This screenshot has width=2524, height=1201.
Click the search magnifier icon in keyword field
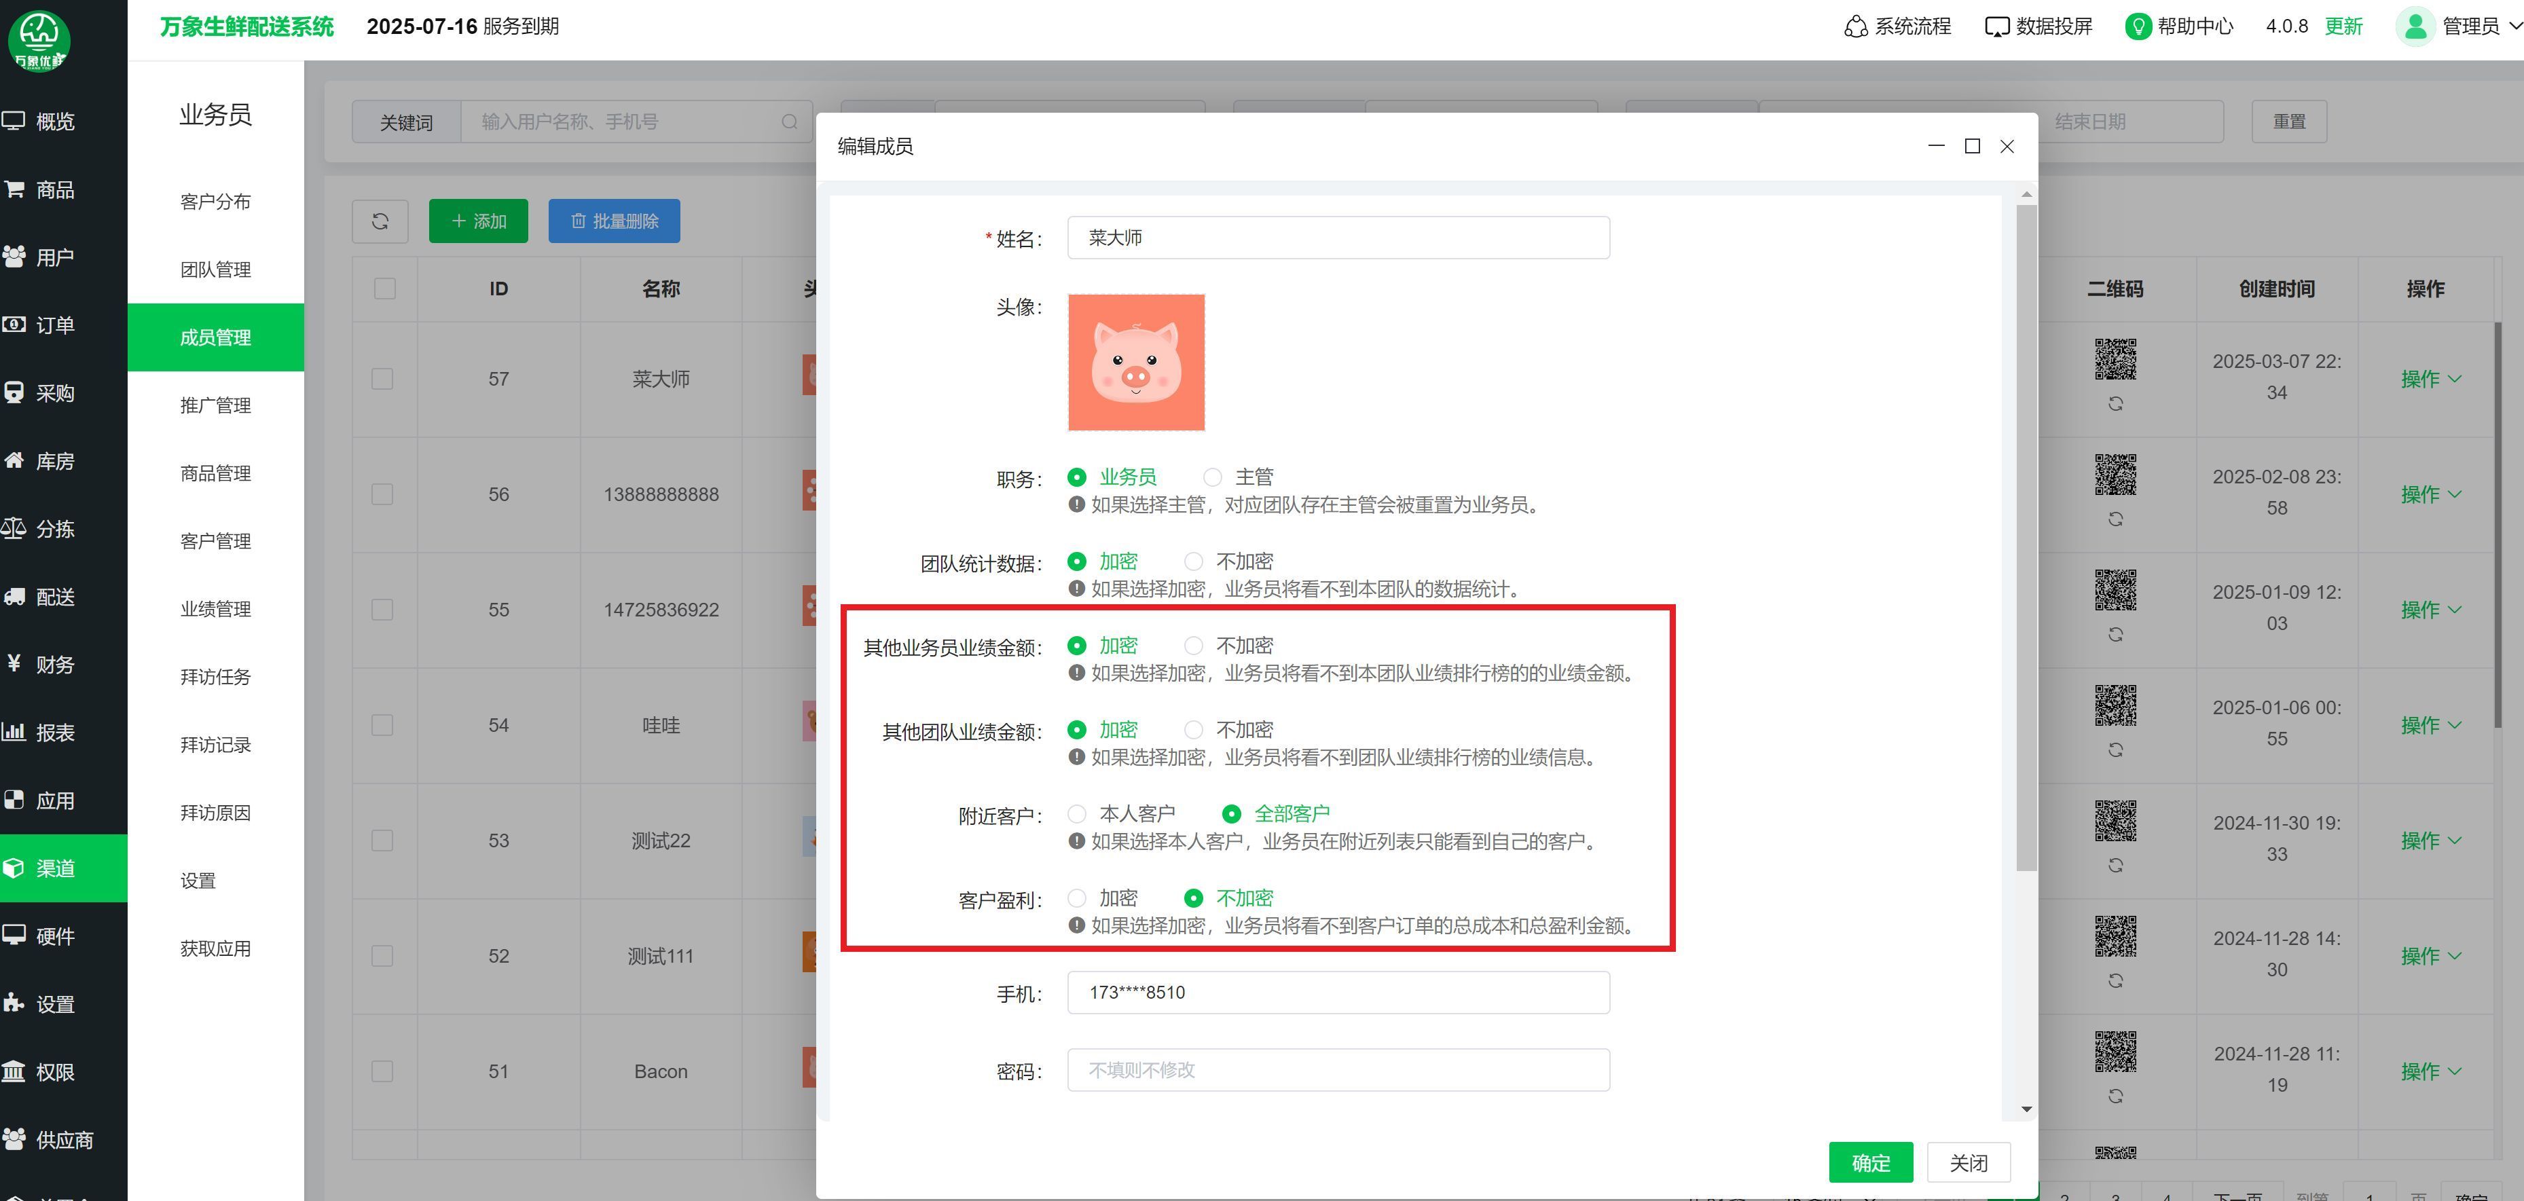pos(790,122)
